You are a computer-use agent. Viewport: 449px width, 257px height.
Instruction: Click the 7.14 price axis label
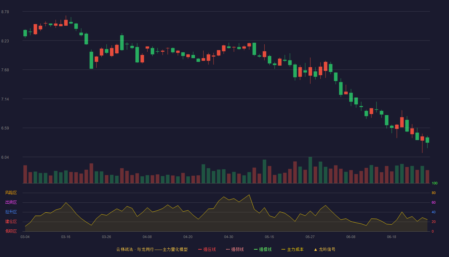click(5, 99)
